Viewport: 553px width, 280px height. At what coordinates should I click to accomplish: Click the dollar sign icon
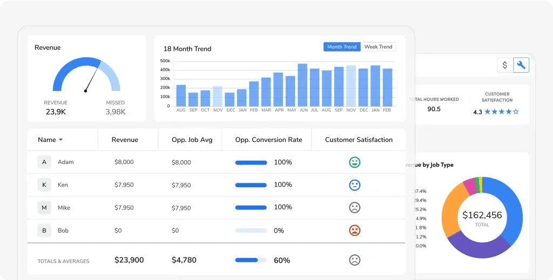coord(505,65)
